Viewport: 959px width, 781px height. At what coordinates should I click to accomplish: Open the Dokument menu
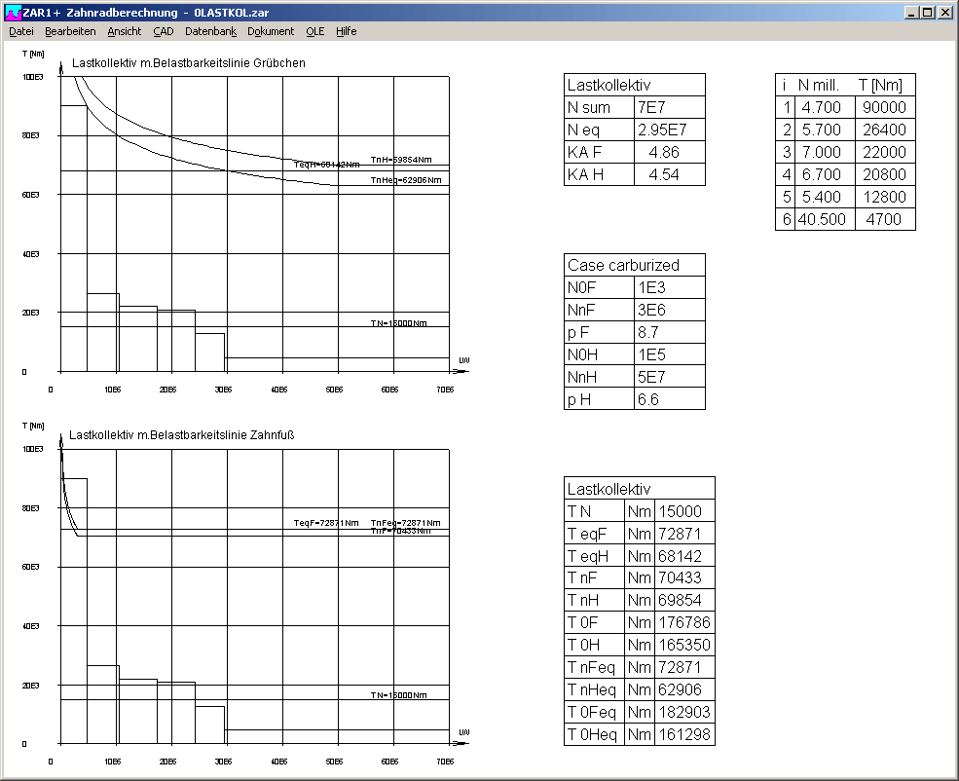click(271, 31)
